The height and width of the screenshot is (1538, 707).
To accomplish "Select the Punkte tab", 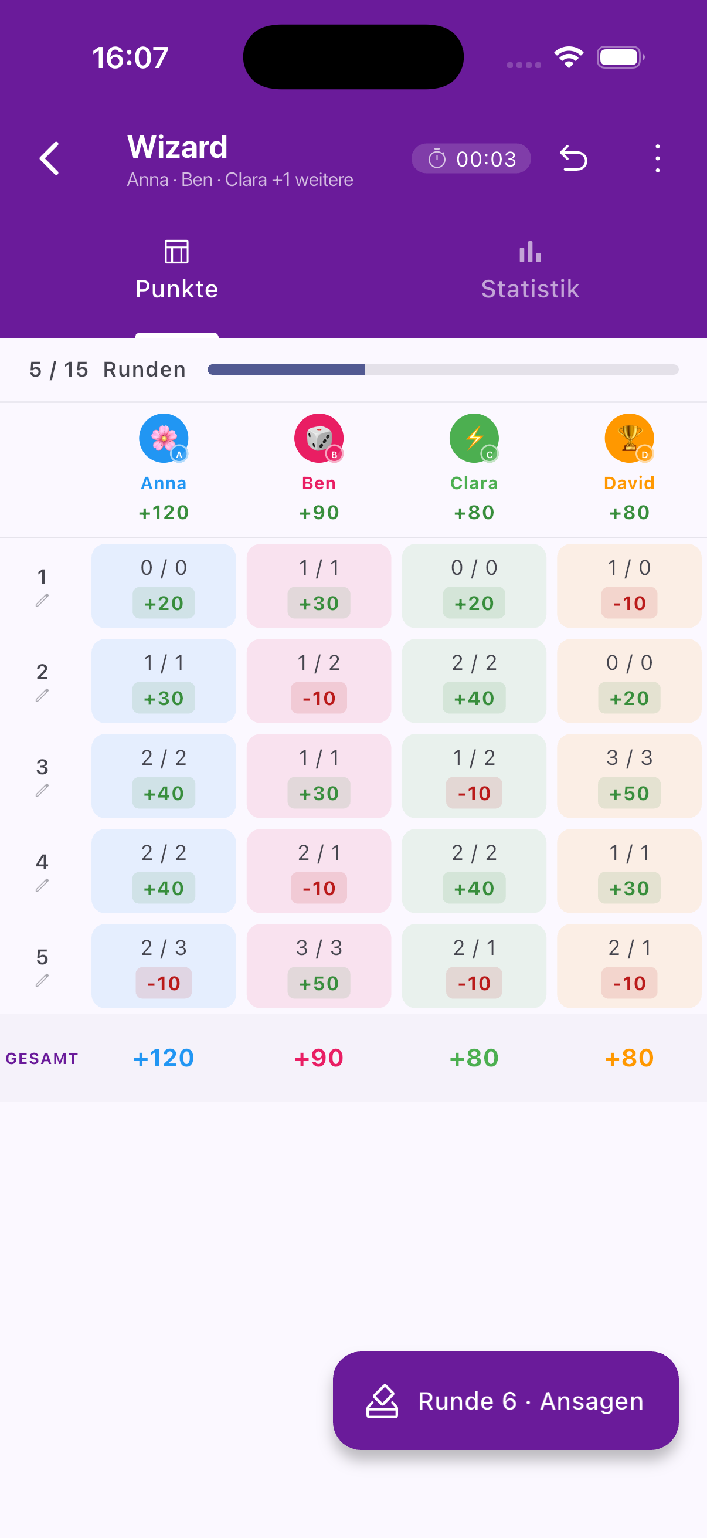I will pos(176,270).
